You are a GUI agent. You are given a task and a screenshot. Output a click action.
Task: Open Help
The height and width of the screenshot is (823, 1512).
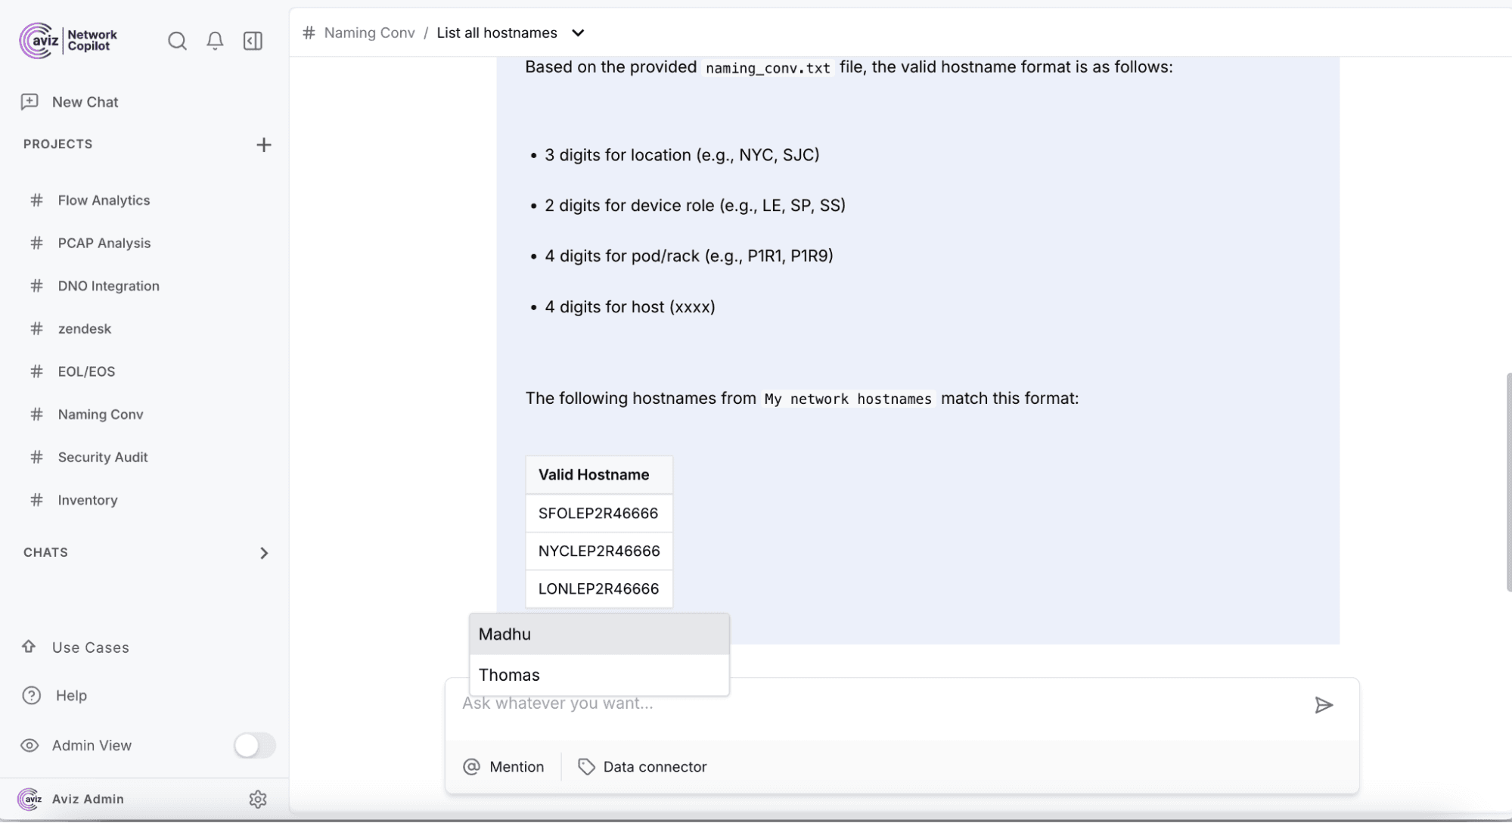coord(69,695)
